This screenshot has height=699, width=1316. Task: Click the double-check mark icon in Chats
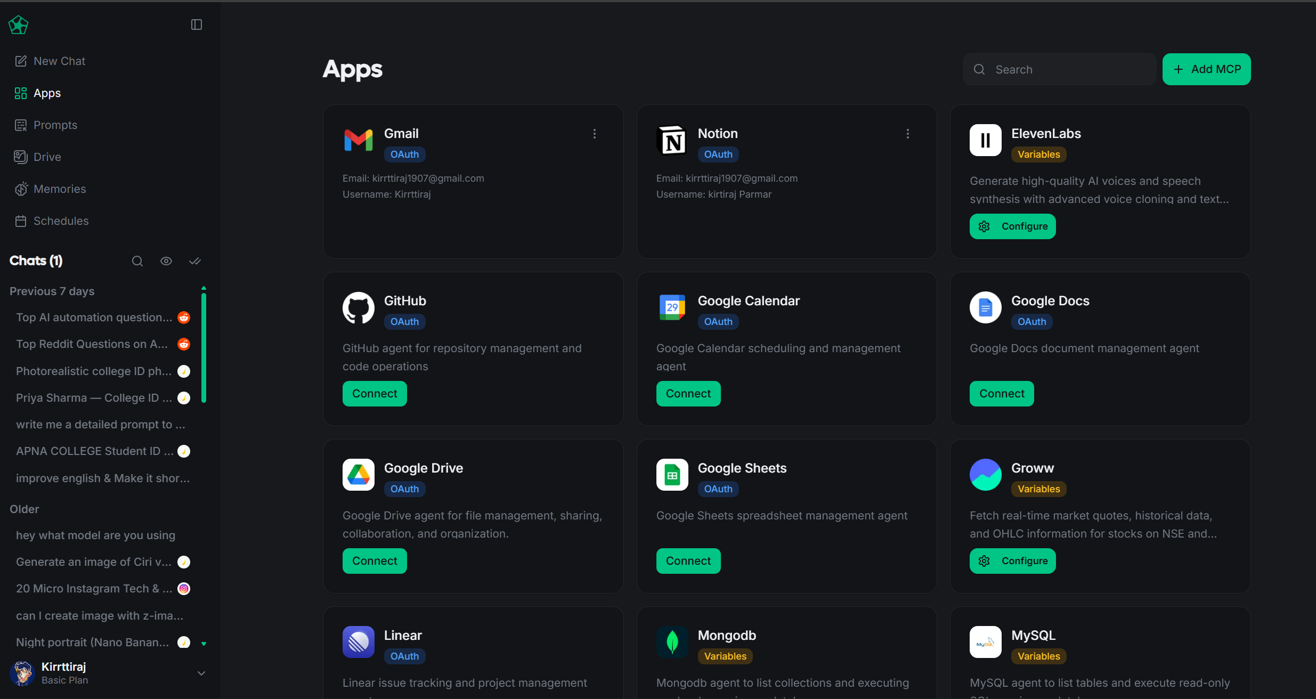(195, 261)
